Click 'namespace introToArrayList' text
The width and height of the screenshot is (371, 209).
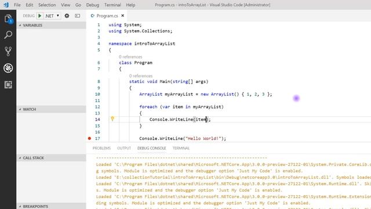tap(141, 44)
